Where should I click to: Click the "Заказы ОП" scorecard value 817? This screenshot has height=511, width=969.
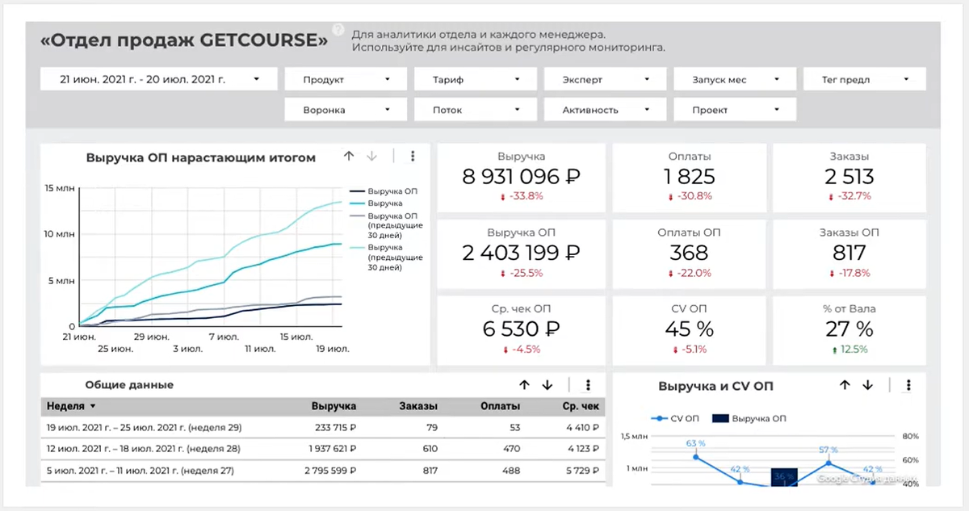[x=849, y=253]
